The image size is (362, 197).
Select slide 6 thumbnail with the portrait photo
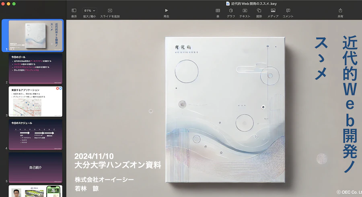coord(35,191)
